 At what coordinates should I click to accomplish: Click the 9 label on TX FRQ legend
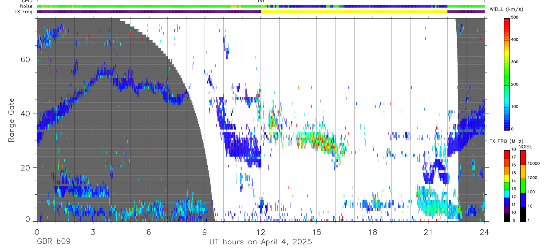514,220
